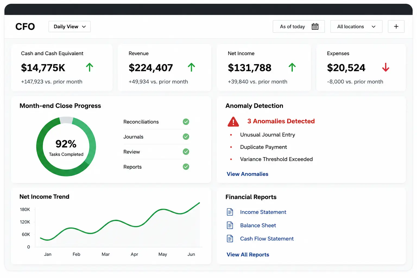Viewport: 417px width, 278px height.
Task: Click the 92% tasks completed progress ring
Action: pos(66,147)
